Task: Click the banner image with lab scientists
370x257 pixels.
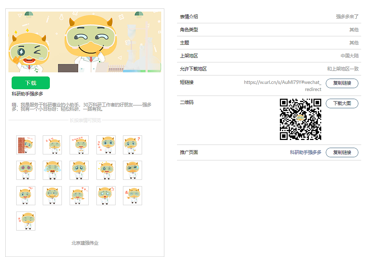Action: click(84, 42)
